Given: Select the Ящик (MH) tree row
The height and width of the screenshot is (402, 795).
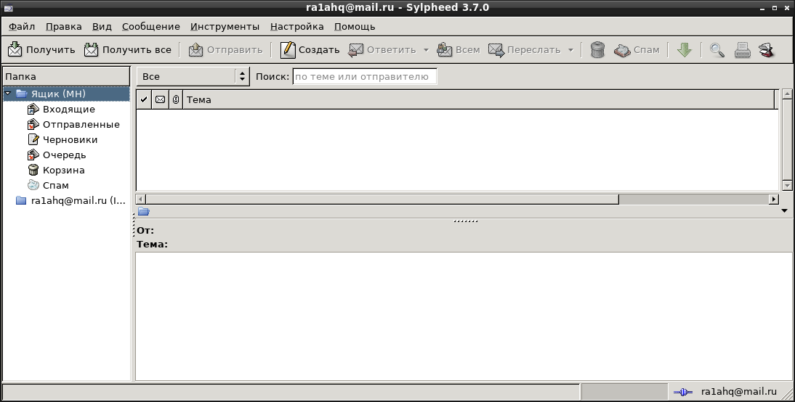Looking at the screenshot, I should pyautogui.click(x=66, y=94).
